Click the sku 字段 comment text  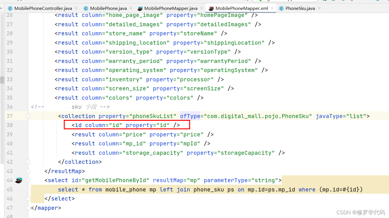(x=84, y=107)
